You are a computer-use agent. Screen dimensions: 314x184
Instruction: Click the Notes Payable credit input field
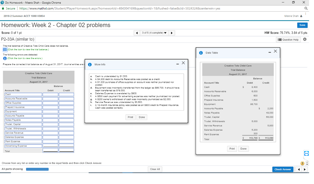(66, 120)
